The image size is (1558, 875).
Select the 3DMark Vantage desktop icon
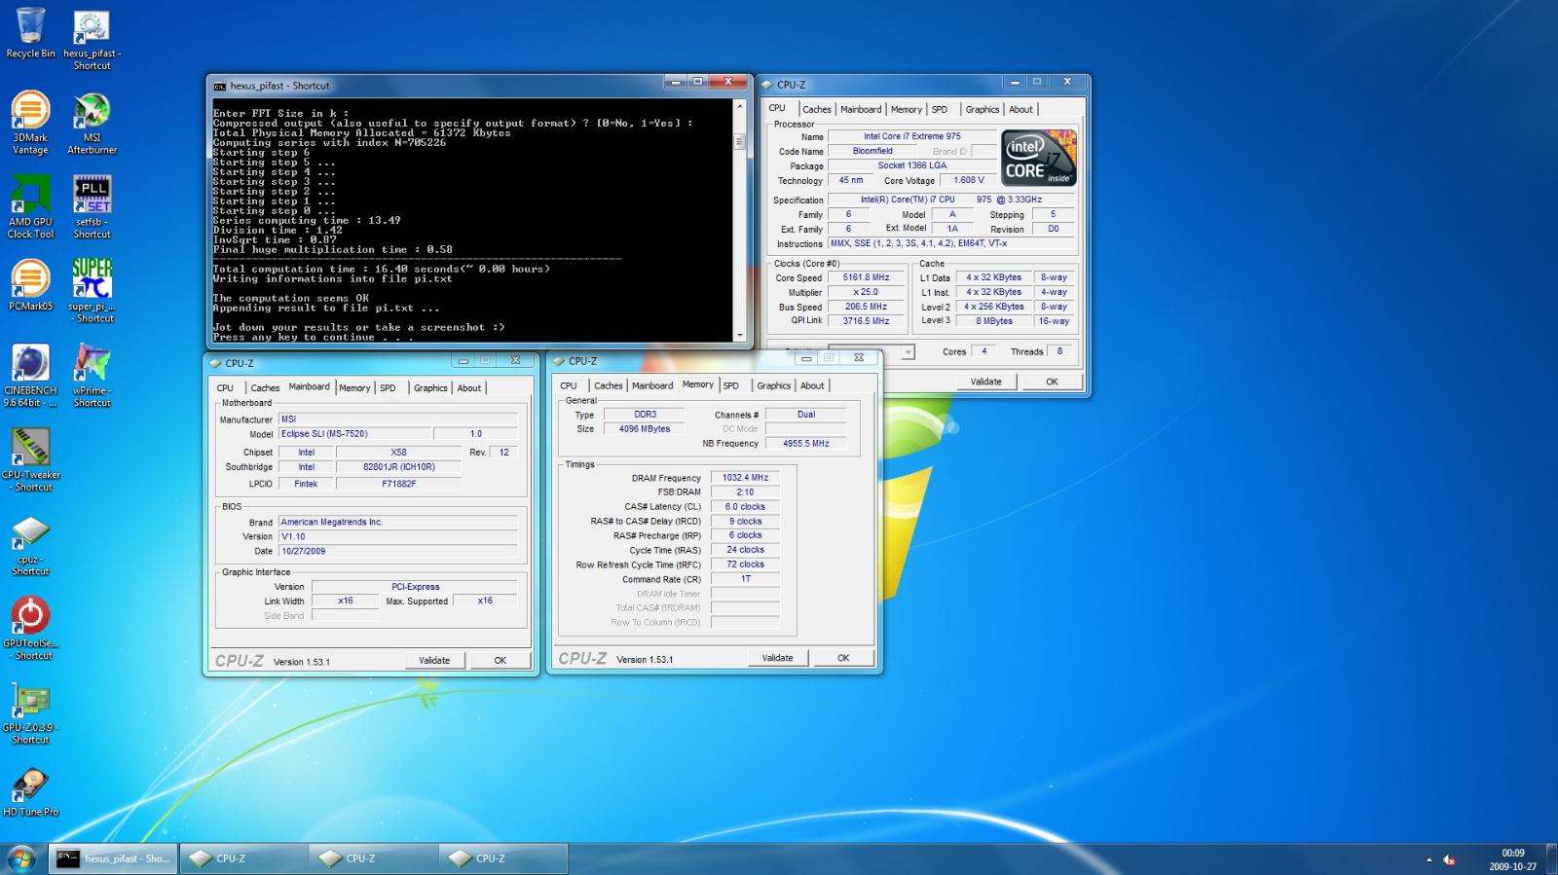pyautogui.click(x=30, y=123)
